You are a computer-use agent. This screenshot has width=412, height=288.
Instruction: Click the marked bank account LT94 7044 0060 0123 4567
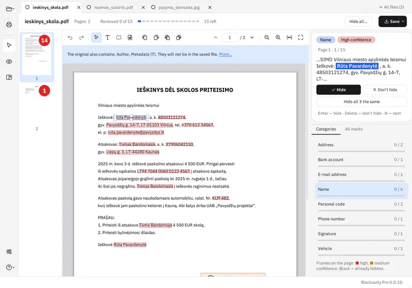click(163, 171)
